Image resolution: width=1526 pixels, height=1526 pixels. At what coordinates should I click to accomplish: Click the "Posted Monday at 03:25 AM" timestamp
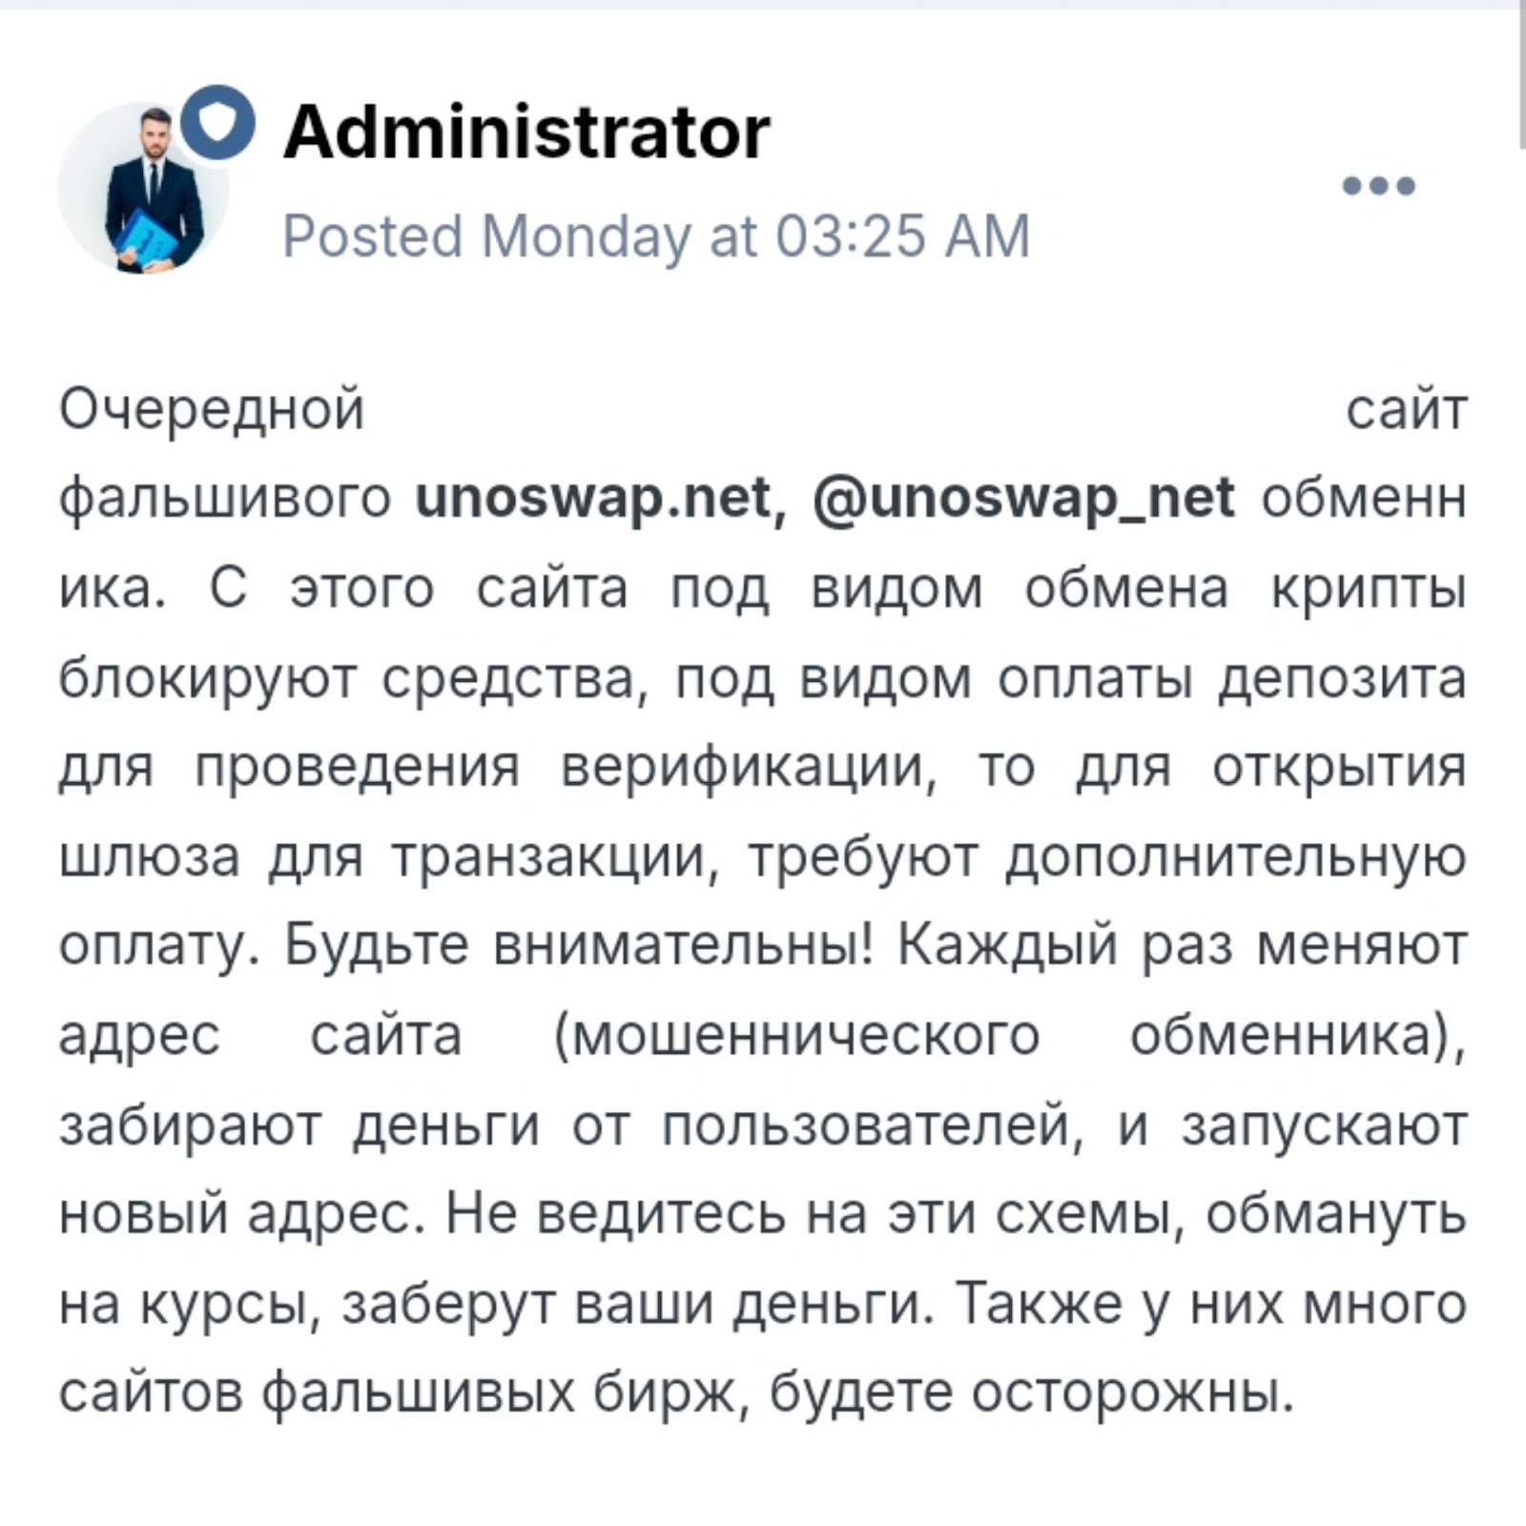click(656, 236)
